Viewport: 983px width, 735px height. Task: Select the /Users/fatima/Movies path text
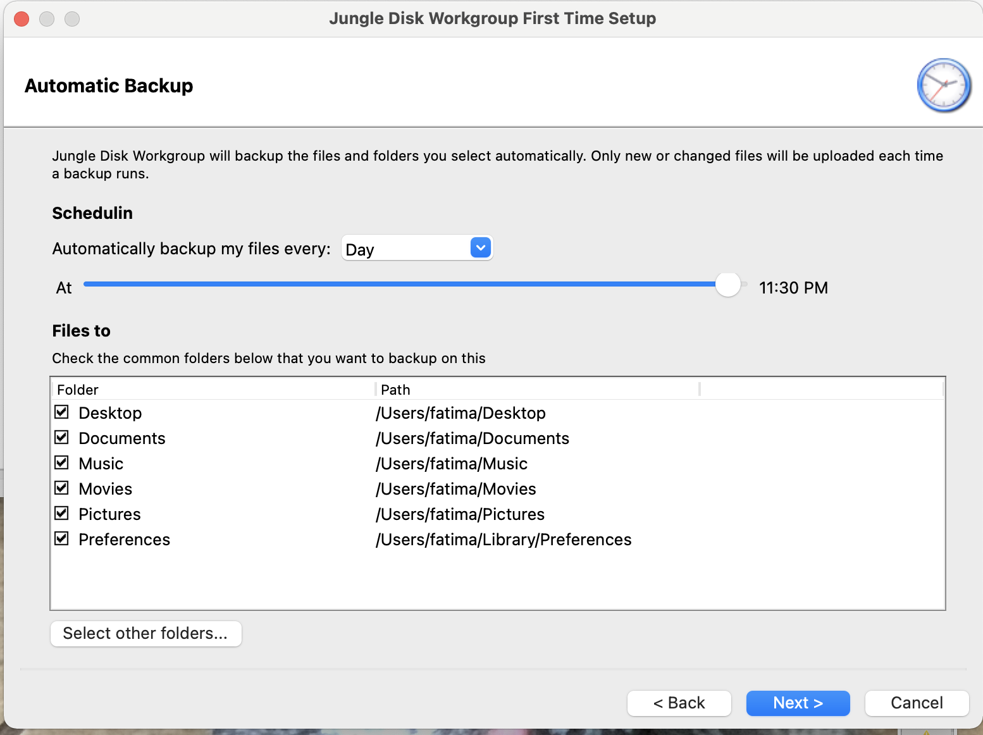point(455,489)
